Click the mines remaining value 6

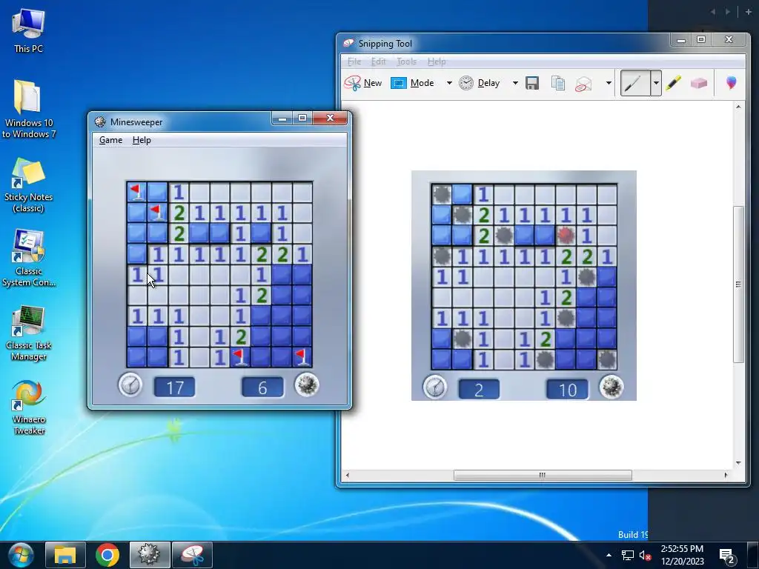tap(262, 387)
